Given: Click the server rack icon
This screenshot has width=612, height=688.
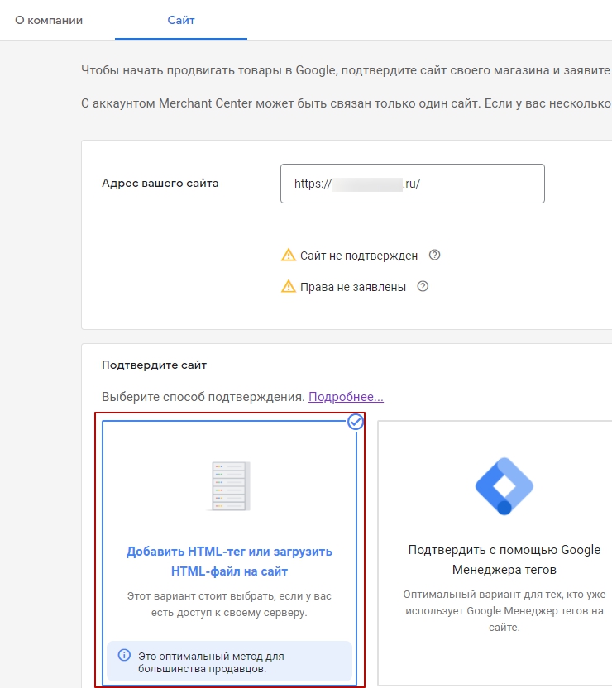Looking at the screenshot, I should pos(230,486).
